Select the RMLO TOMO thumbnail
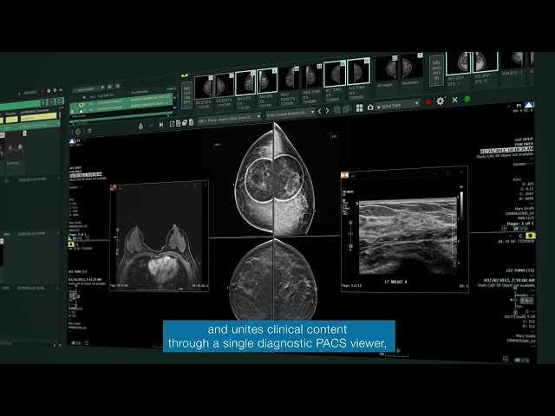This screenshot has width=555, height=416. click(x=289, y=79)
